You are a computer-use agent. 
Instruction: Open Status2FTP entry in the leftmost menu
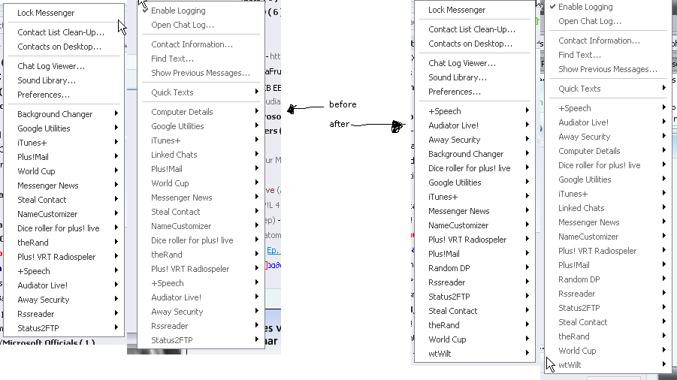(38, 328)
